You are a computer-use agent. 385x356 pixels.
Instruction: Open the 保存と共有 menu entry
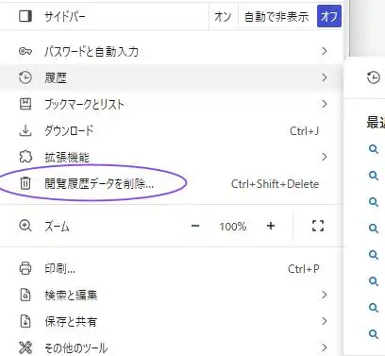[171, 321]
